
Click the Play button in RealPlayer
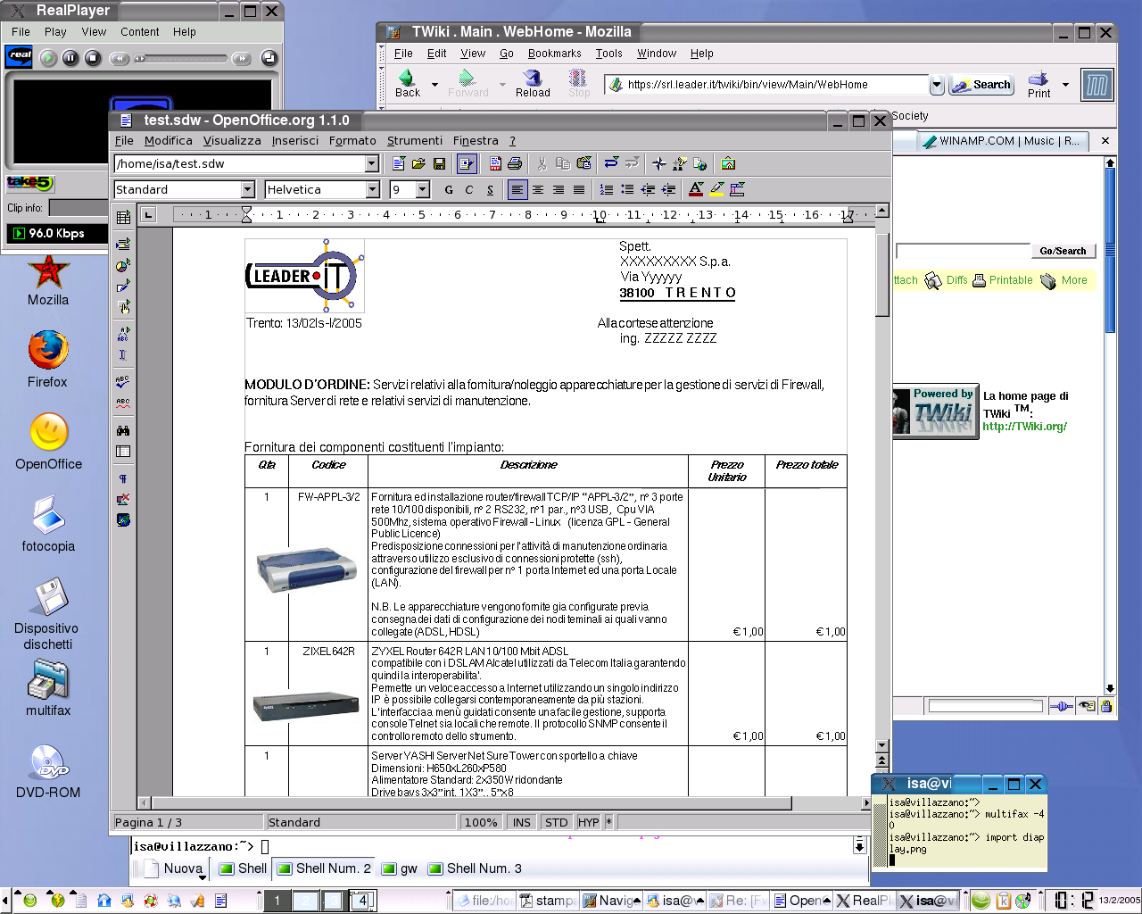click(48, 58)
